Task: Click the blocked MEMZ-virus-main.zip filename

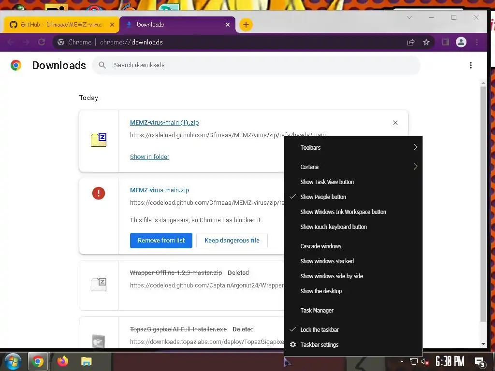Action: 160,190
